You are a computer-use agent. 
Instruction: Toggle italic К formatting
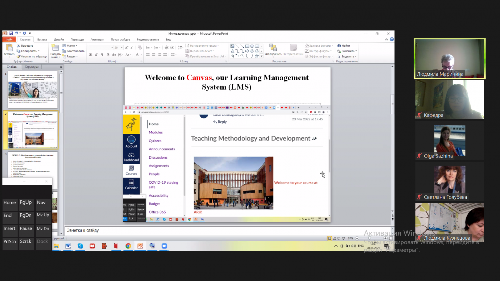pos(96,55)
